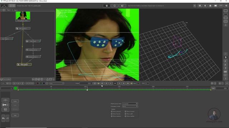
Task: Click the green timeline bar near frame 200
Action: pyautogui.click(x=153, y=90)
